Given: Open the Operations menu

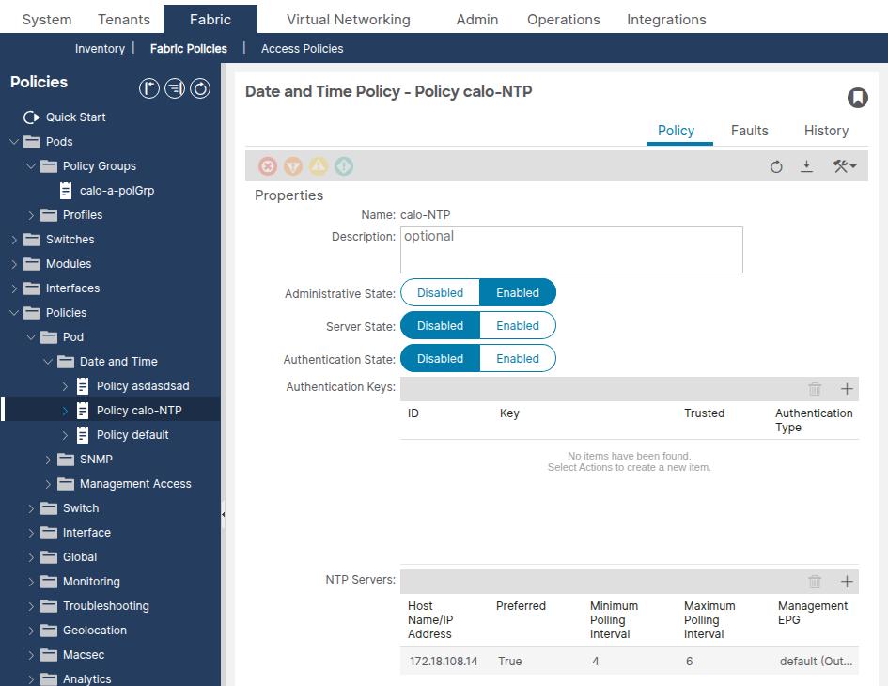Looking at the screenshot, I should tap(563, 19).
